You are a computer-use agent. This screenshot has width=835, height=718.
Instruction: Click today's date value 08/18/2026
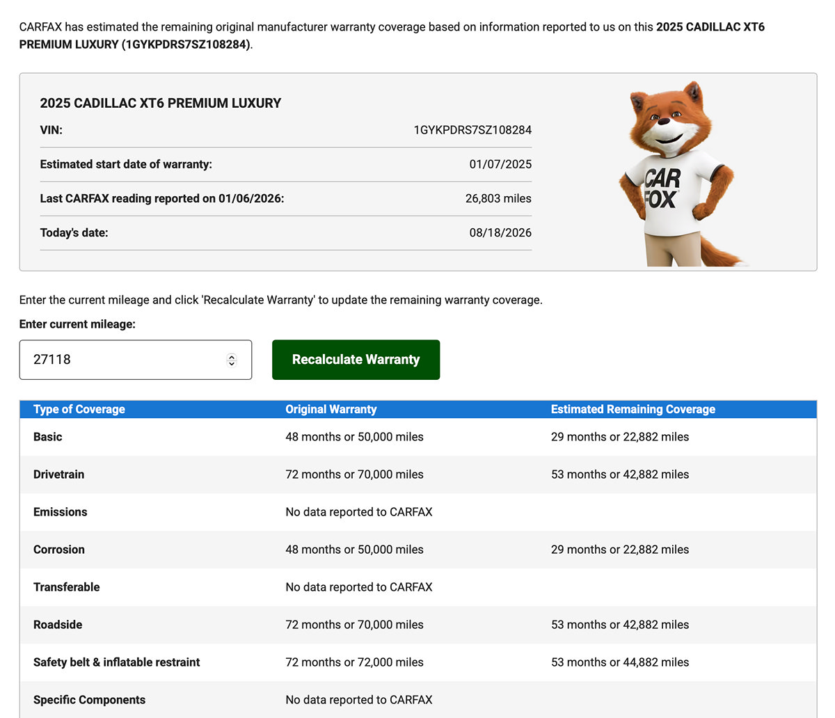(500, 232)
